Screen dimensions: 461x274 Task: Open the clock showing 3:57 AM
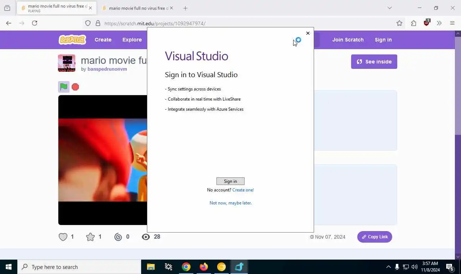pos(430,267)
